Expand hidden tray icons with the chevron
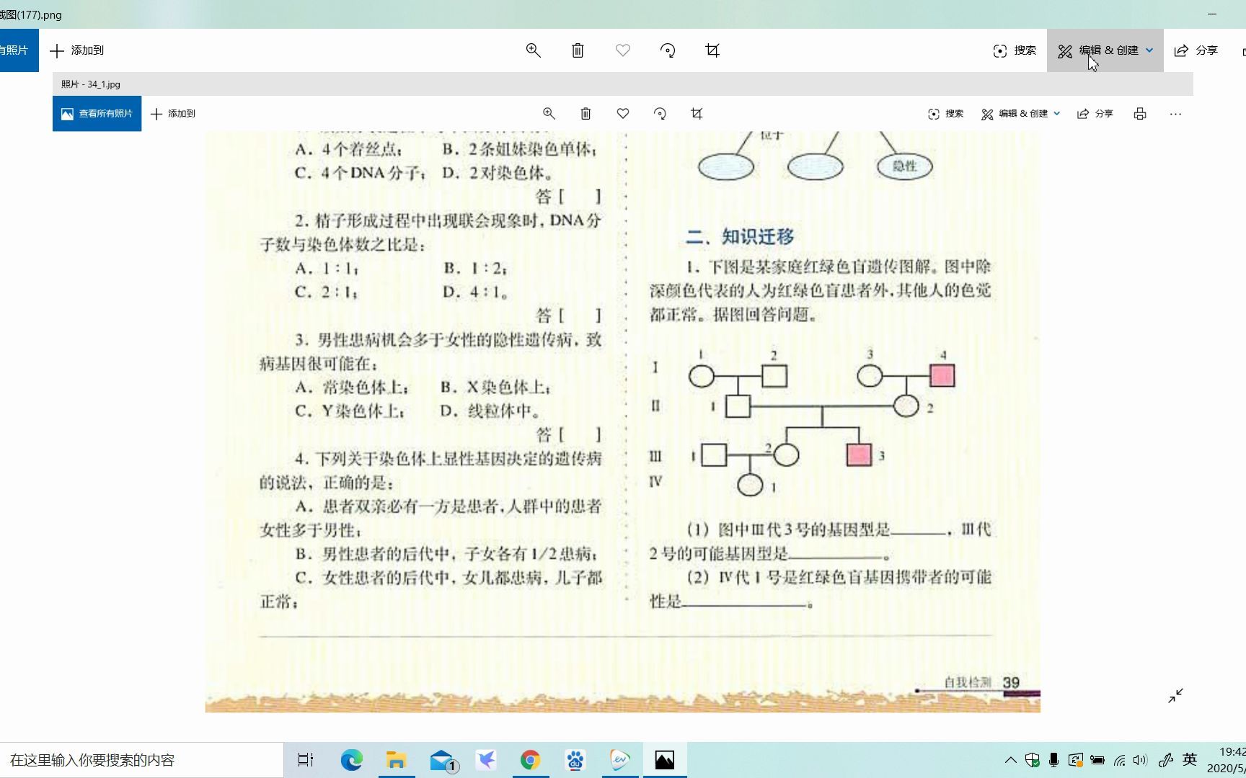The width and height of the screenshot is (1246, 778). 1010,759
